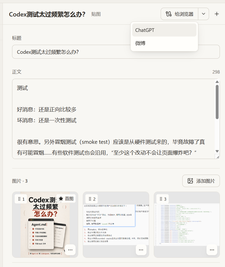This screenshot has height=267, width=225.
Task: Click the 正文 field label
Action: pos(17,72)
